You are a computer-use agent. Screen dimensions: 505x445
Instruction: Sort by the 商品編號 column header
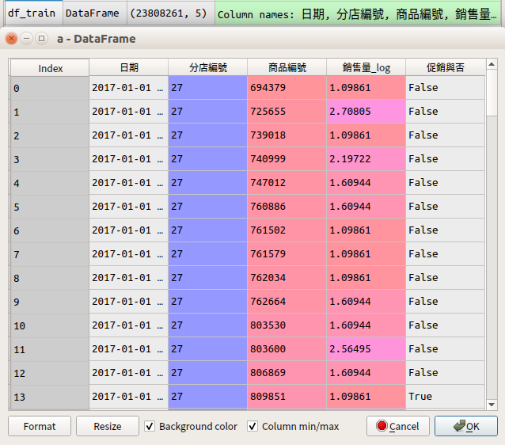pos(287,67)
